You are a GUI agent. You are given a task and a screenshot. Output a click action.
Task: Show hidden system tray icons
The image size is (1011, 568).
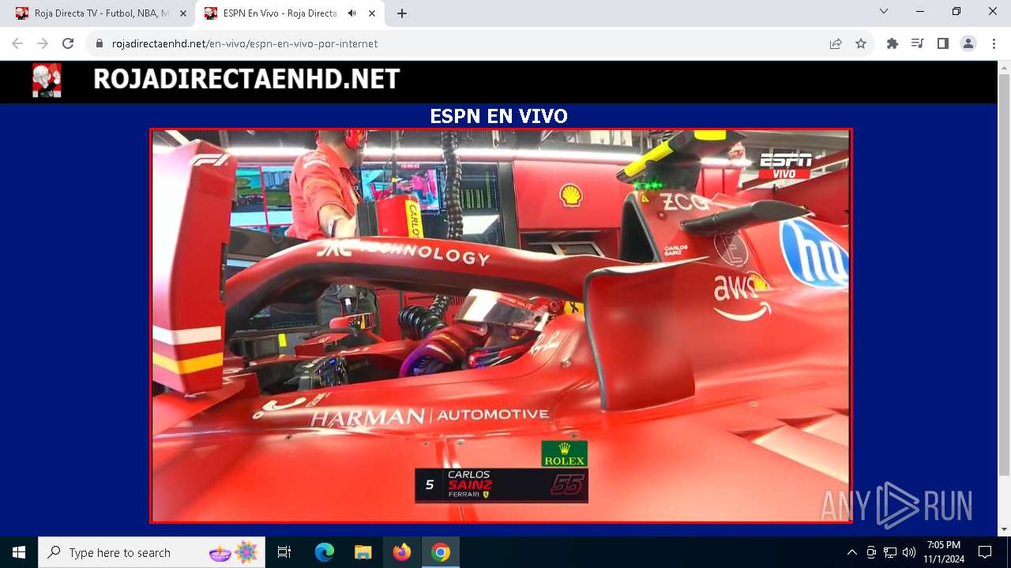coord(851,552)
